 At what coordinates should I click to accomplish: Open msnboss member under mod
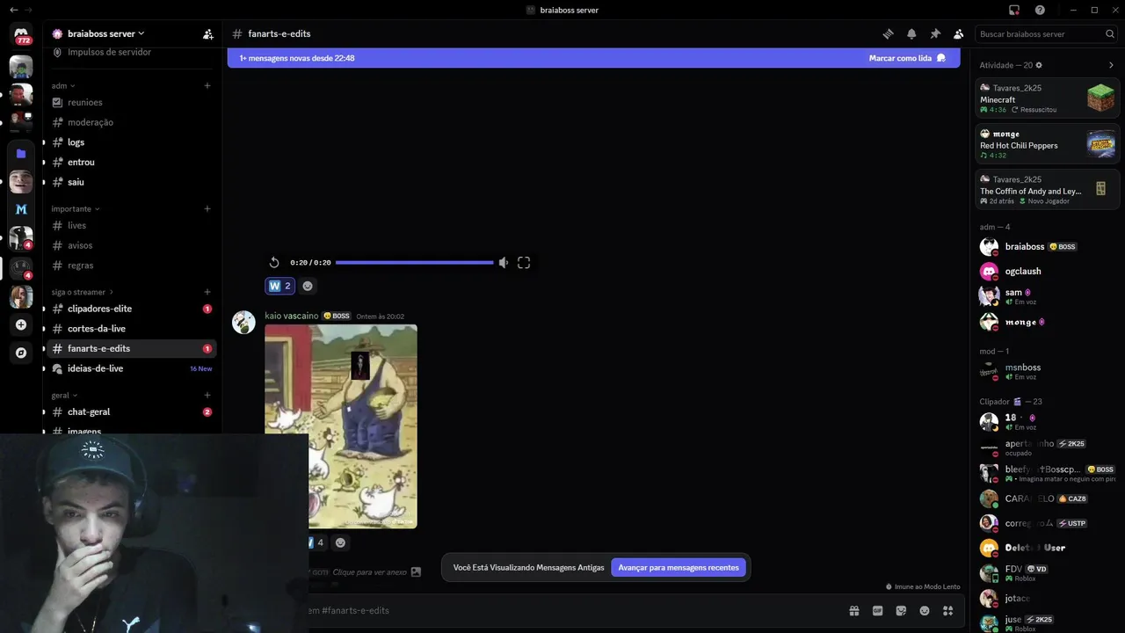1047,371
